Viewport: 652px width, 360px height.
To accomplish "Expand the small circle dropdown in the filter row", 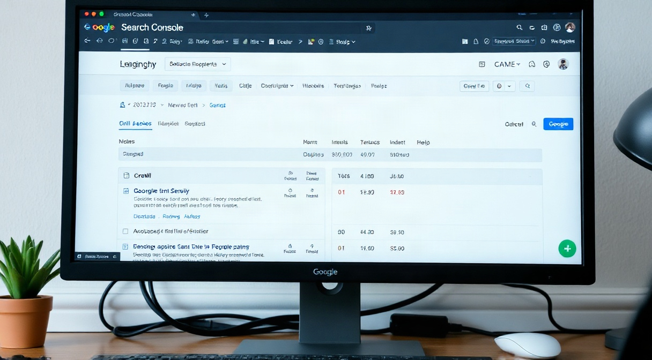I will pyautogui.click(x=504, y=86).
